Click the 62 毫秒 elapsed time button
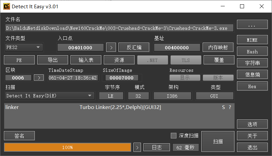The height and width of the screenshot is (156, 272). (x=185, y=147)
